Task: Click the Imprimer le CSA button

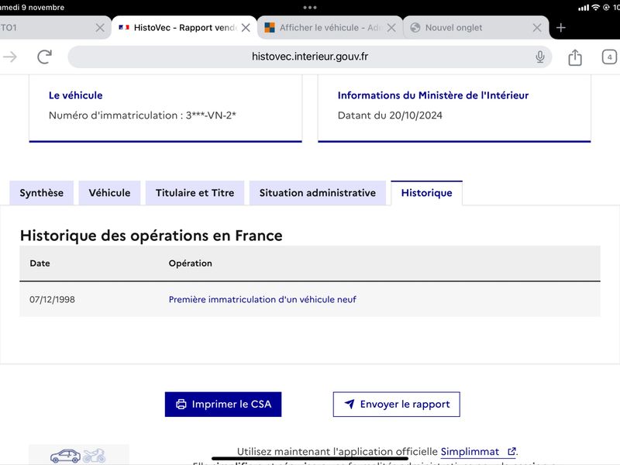Action: (x=223, y=404)
